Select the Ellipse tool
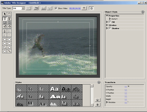 coord(5,51)
